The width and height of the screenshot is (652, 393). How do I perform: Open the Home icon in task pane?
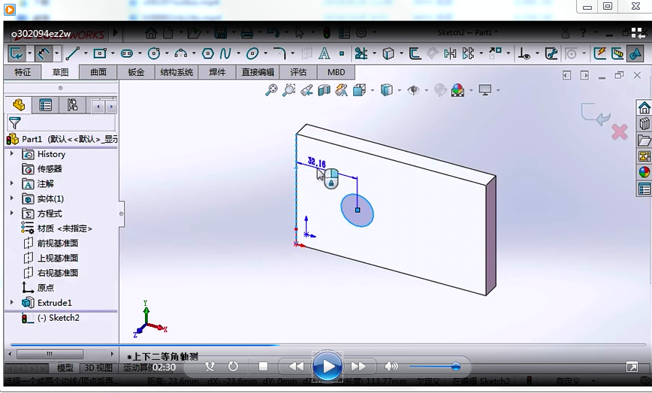coord(644,107)
